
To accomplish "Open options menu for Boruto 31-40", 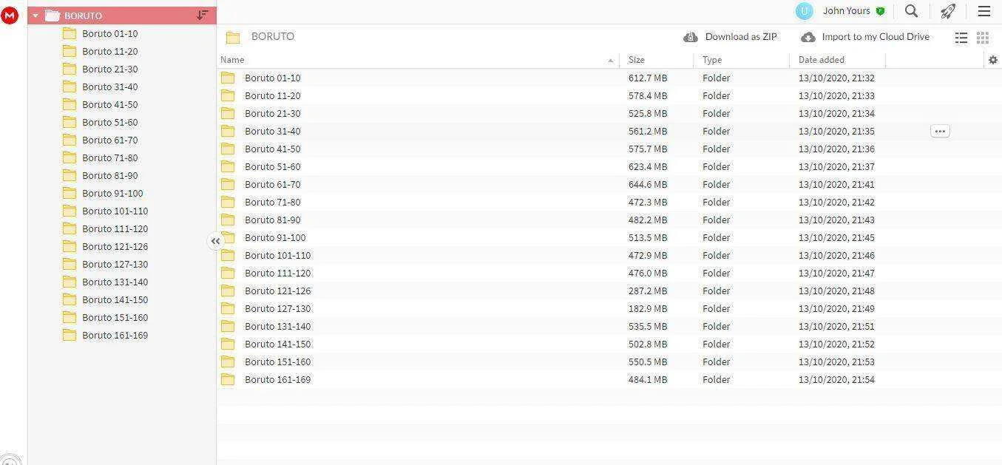I will (939, 131).
